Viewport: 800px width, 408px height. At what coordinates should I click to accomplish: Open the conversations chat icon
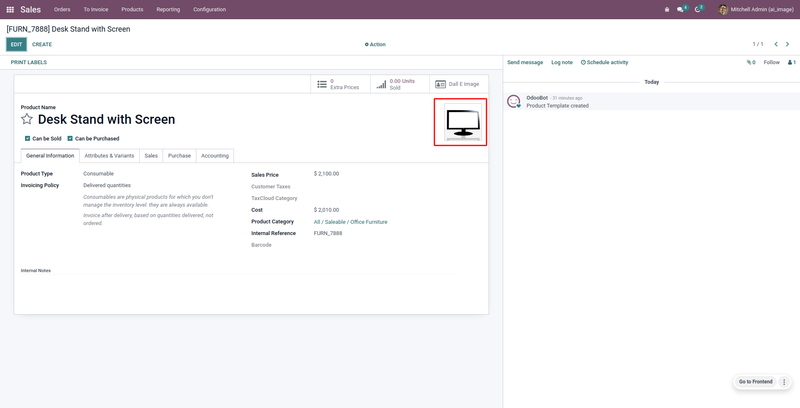(x=680, y=10)
